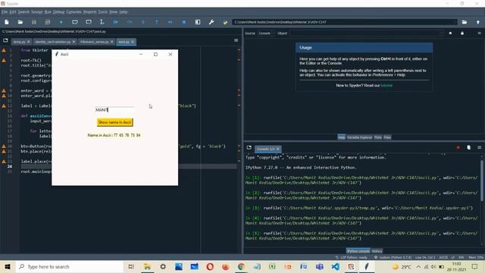
Task: Open the File menu
Action: (5, 12)
